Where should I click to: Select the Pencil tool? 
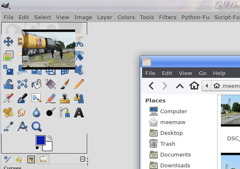tap(79, 84)
